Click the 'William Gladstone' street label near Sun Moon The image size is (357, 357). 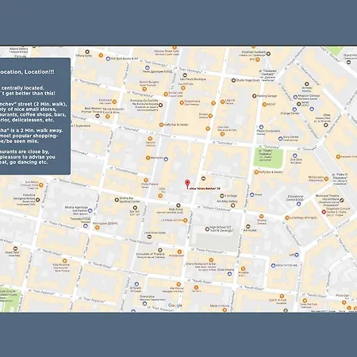point(70,182)
